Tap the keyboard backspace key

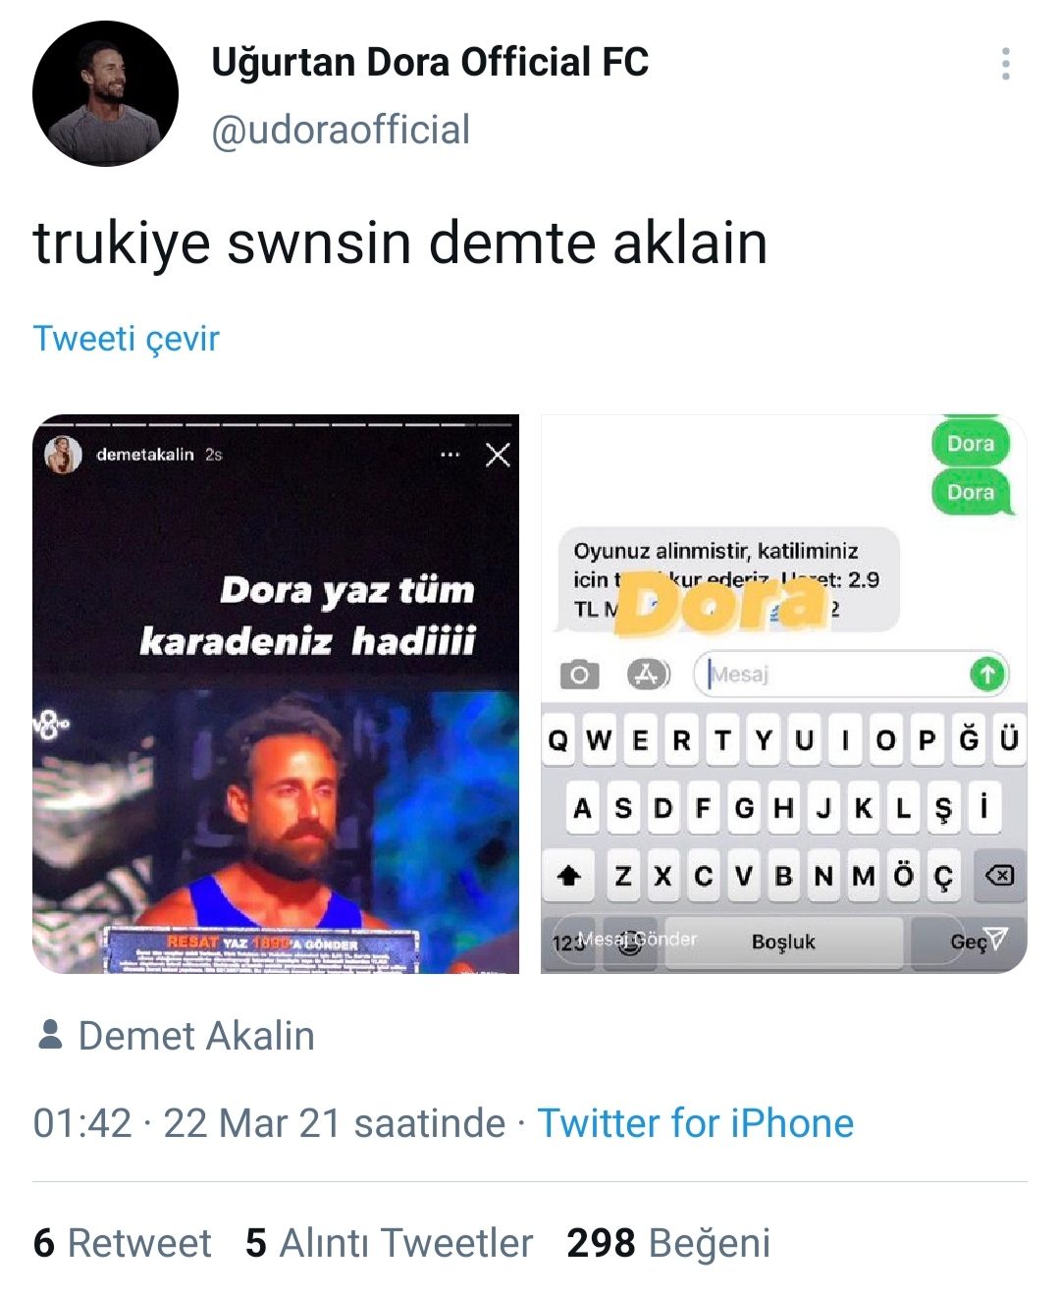999,875
